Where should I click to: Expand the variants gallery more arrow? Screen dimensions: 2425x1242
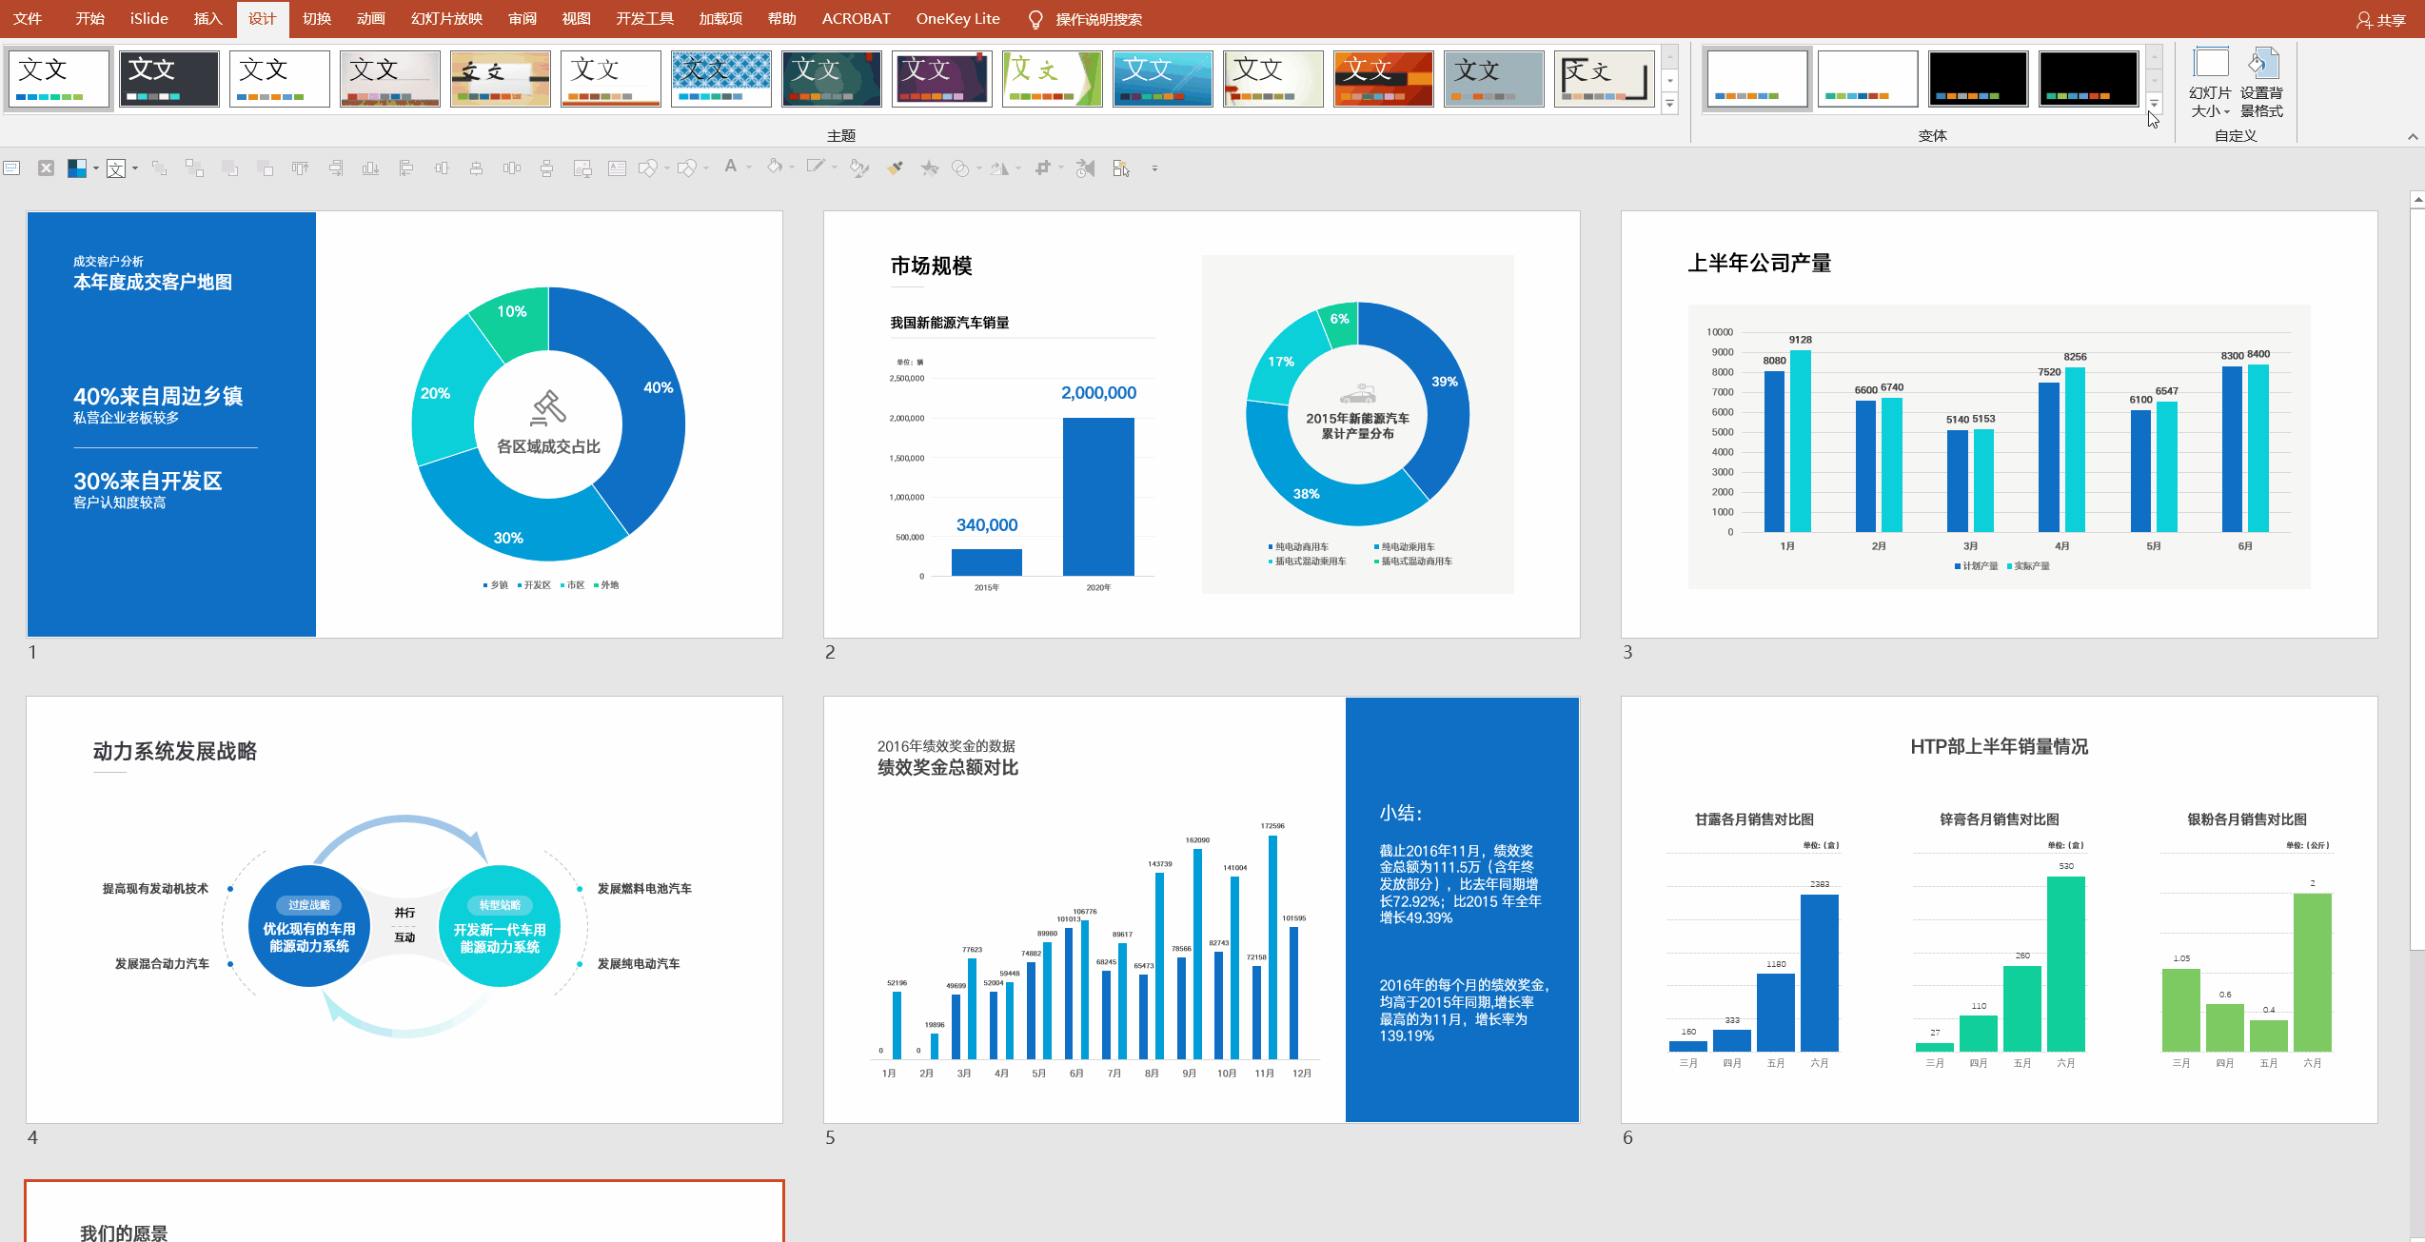coord(2154,104)
